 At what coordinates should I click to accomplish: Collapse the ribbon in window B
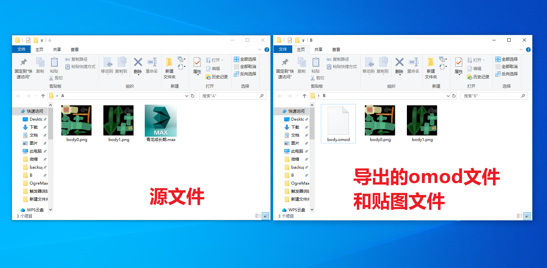point(521,50)
